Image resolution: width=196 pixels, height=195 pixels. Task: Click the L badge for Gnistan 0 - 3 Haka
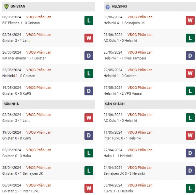coord(89,153)
